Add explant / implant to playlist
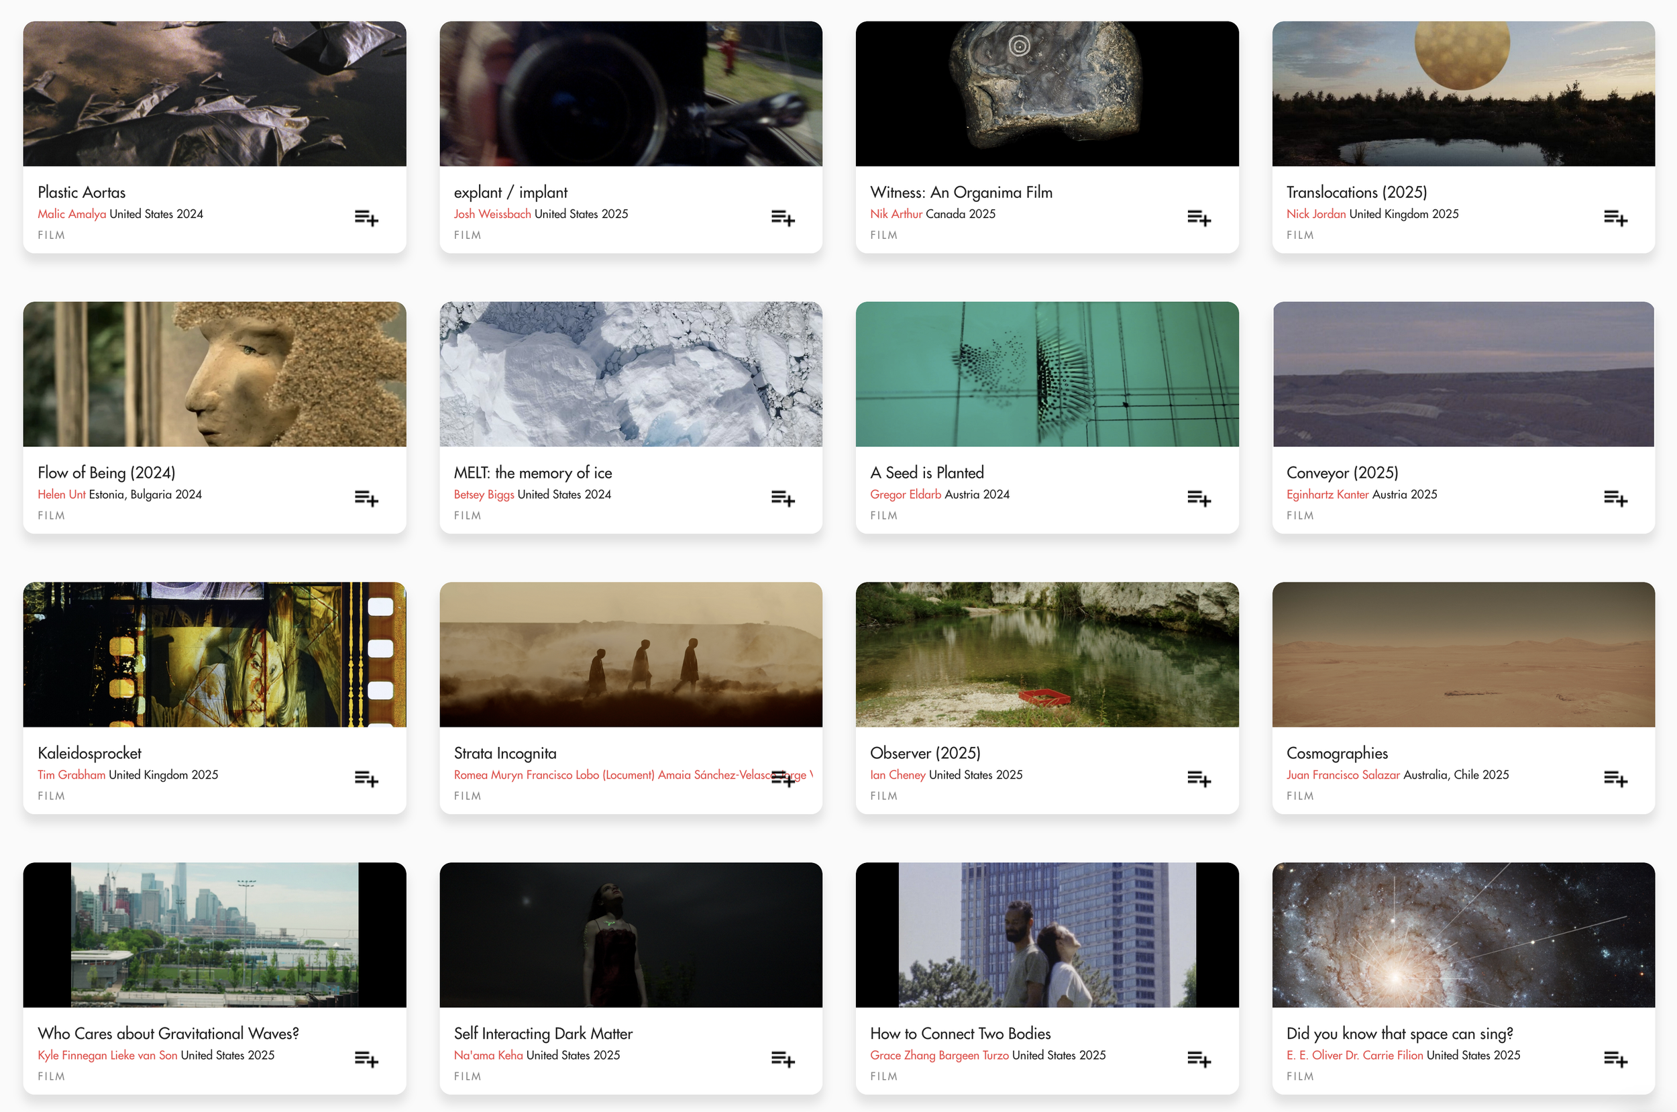1677x1112 pixels. (x=783, y=217)
